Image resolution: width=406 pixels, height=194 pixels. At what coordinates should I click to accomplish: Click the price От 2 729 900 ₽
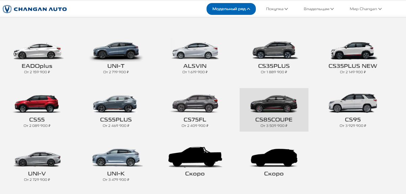pyautogui.click(x=37, y=180)
